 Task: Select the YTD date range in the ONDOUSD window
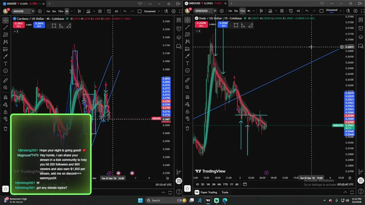point(225,184)
